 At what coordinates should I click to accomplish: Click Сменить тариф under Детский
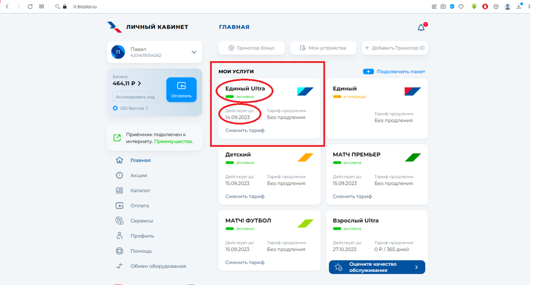coord(245,196)
